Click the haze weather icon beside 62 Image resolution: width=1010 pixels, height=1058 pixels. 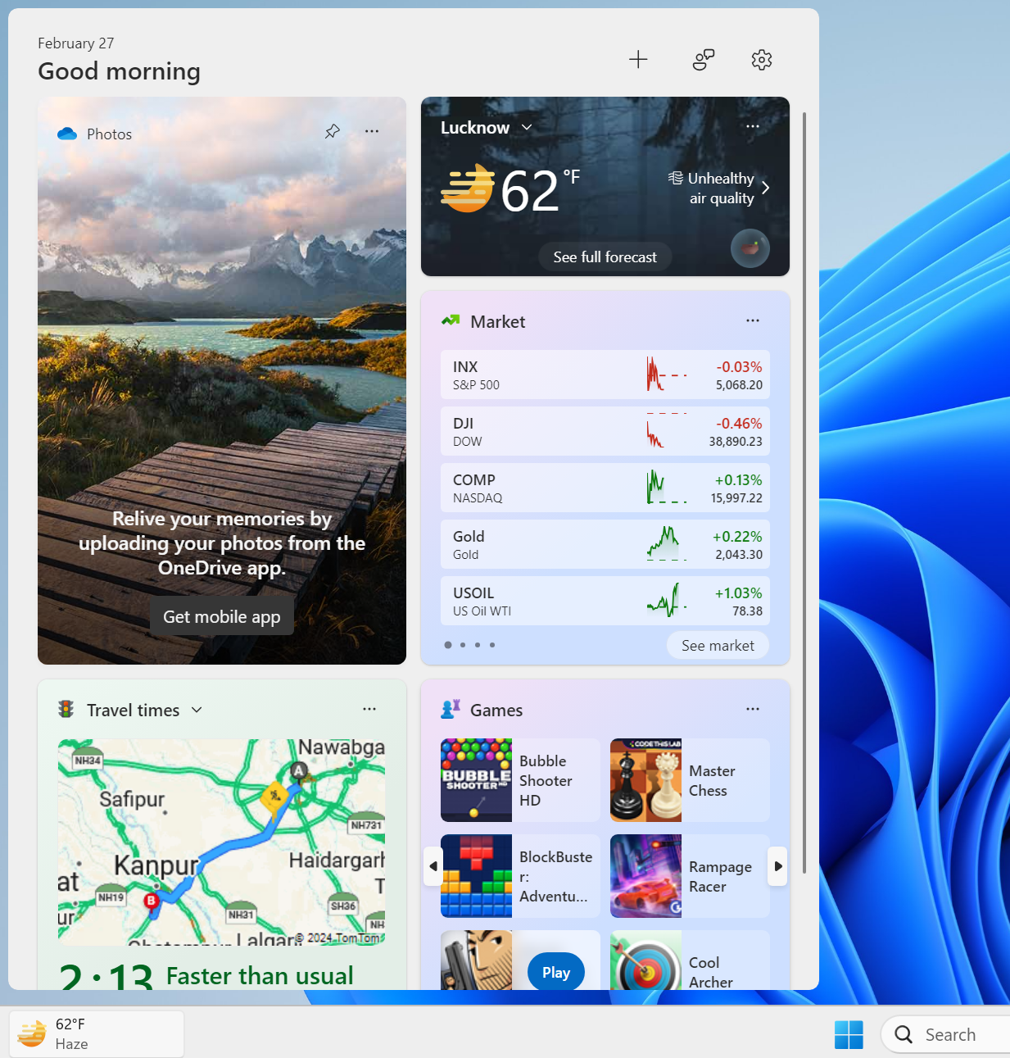[468, 188]
